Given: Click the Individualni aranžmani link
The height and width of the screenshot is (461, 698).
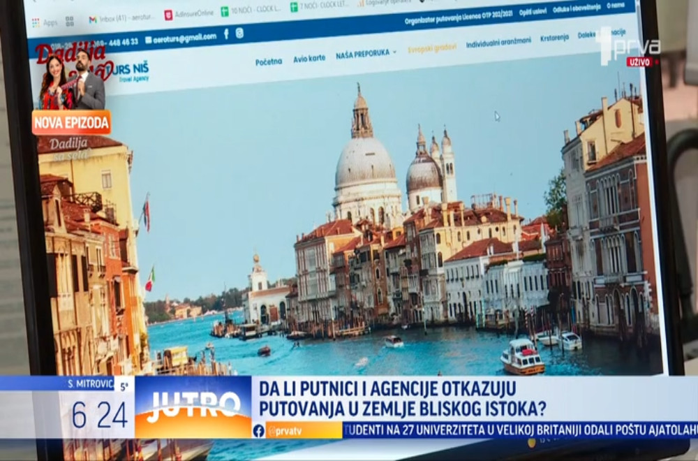Looking at the screenshot, I should click(x=498, y=45).
